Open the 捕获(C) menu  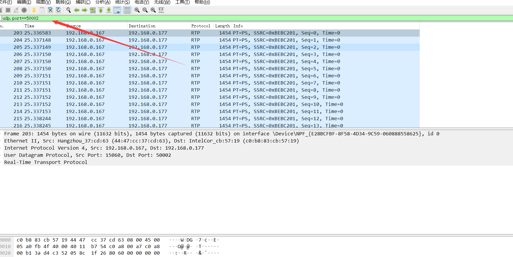click(x=83, y=2)
